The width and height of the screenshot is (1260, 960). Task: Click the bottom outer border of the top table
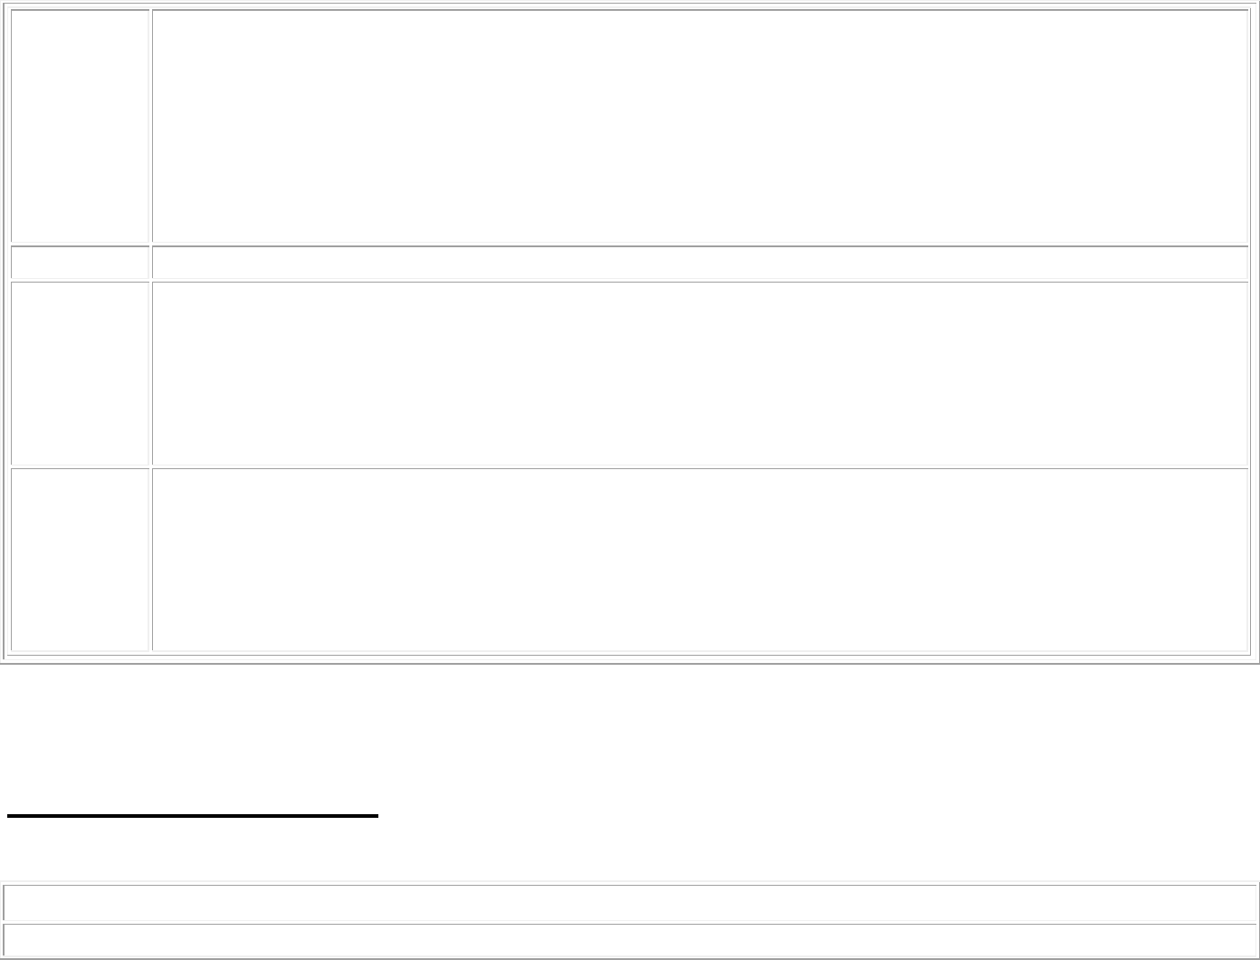(630, 662)
